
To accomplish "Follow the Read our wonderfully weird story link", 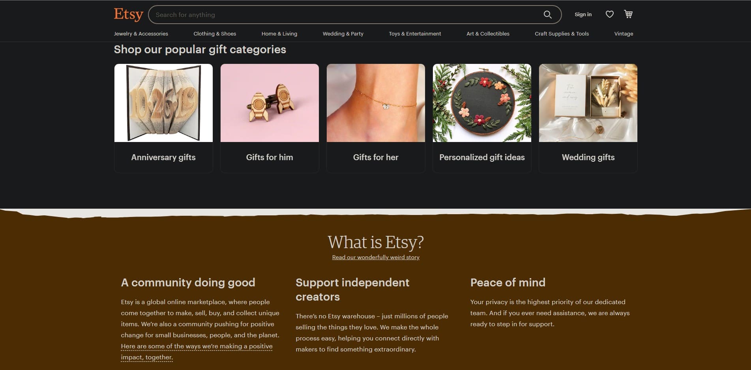I will (x=376, y=257).
